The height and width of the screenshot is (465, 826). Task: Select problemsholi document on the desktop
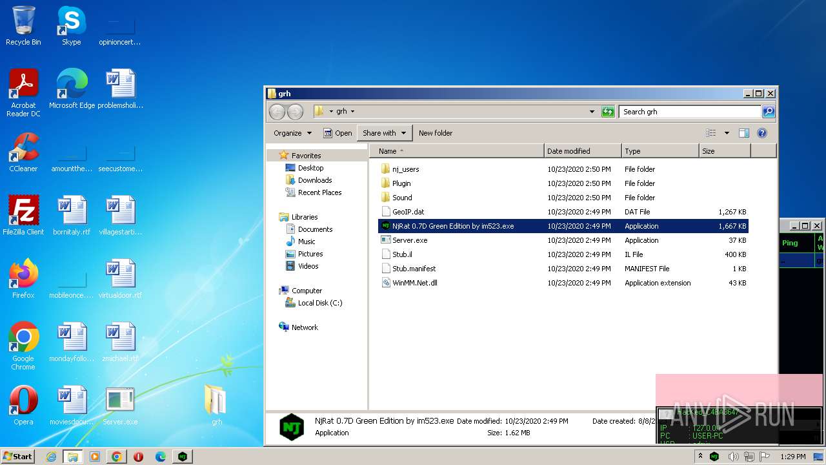(x=120, y=89)
